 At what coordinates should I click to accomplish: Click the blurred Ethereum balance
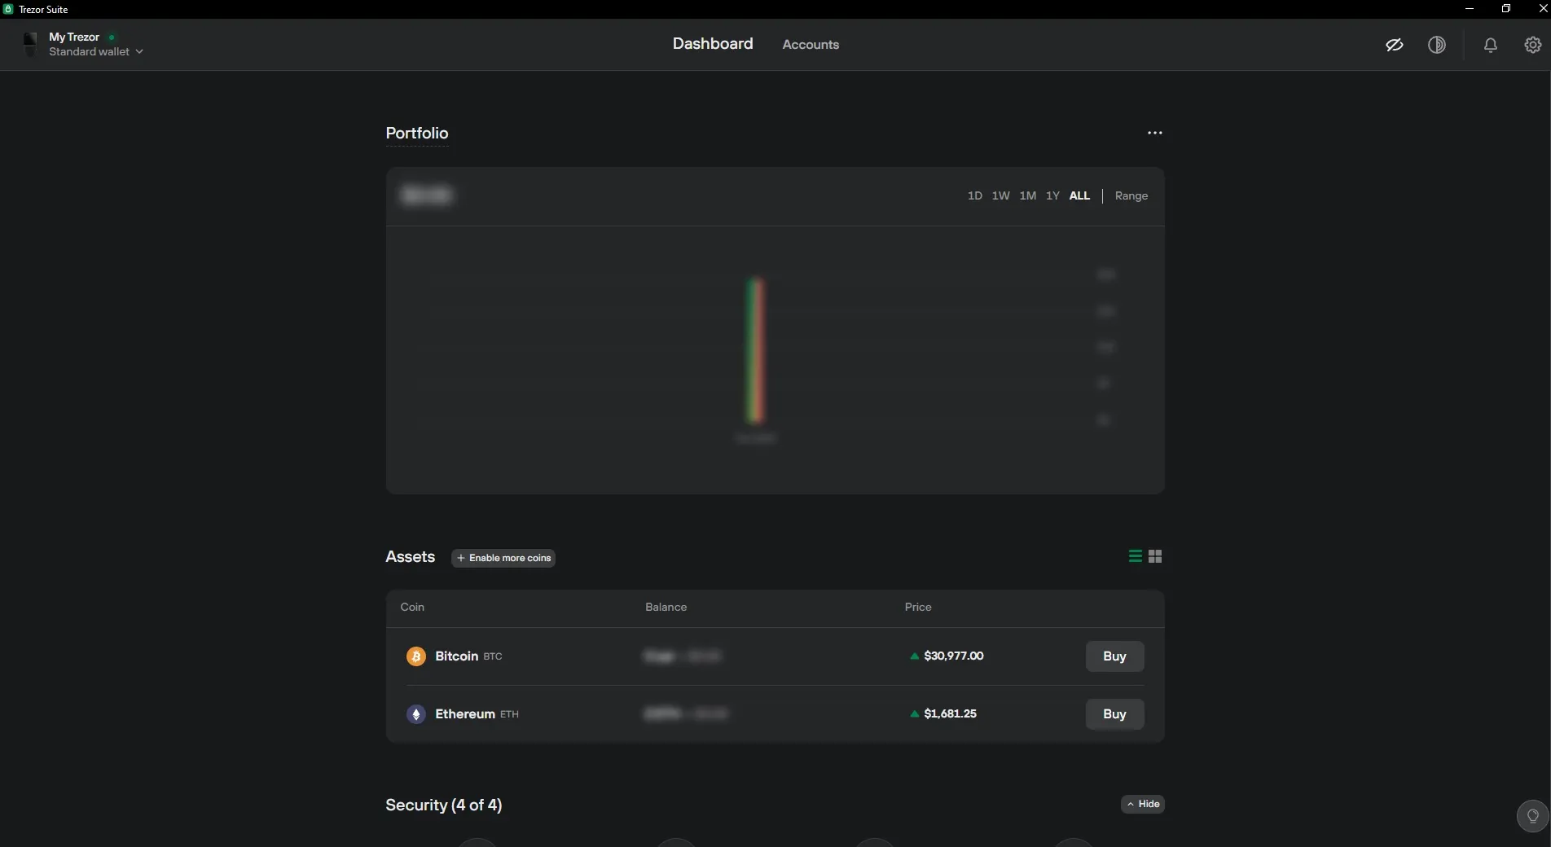685,714
